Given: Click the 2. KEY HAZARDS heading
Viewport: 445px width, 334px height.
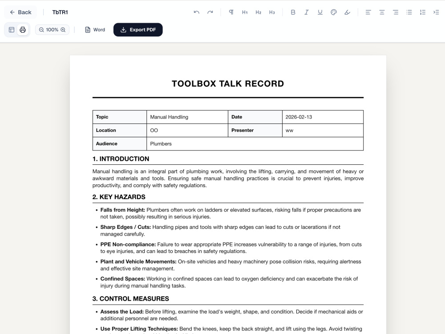Looking at the screenshot, I should [x=119, y=197].
